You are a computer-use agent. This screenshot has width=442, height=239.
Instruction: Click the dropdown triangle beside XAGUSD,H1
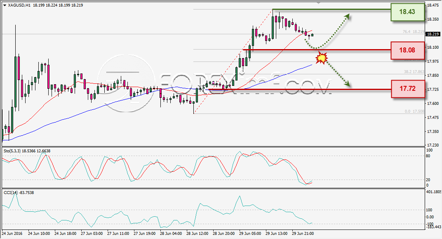coord(5,5)
